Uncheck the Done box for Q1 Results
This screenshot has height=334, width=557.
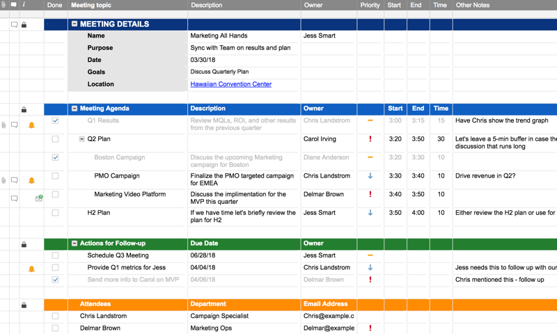pyautogui.click(x=55, y=120)
